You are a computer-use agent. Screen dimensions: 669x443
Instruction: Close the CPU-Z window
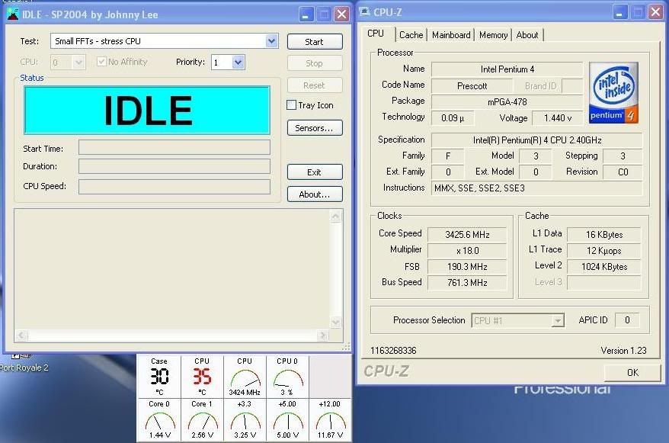[655, 12]
